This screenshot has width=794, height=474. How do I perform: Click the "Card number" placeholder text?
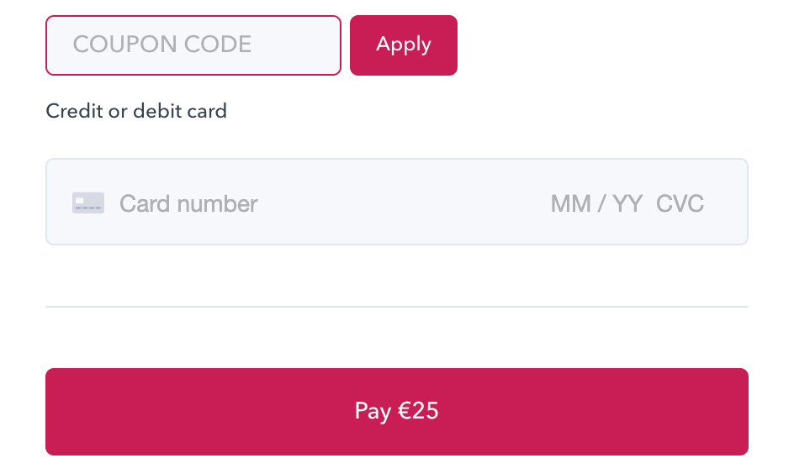point(188,203)
